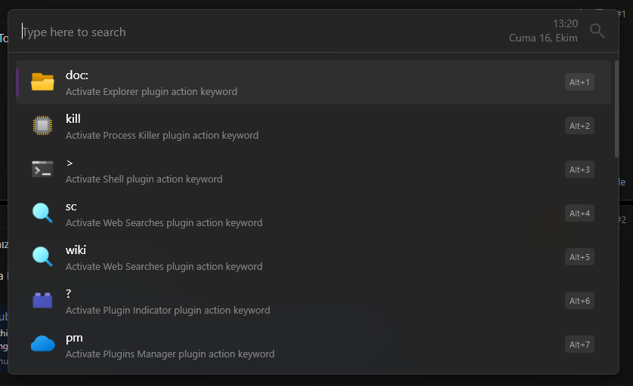Click the Alt+4 hotkey badge
The width and height of the screenshot is (633, 386).
pyautogui.click(x=579, y=213)
